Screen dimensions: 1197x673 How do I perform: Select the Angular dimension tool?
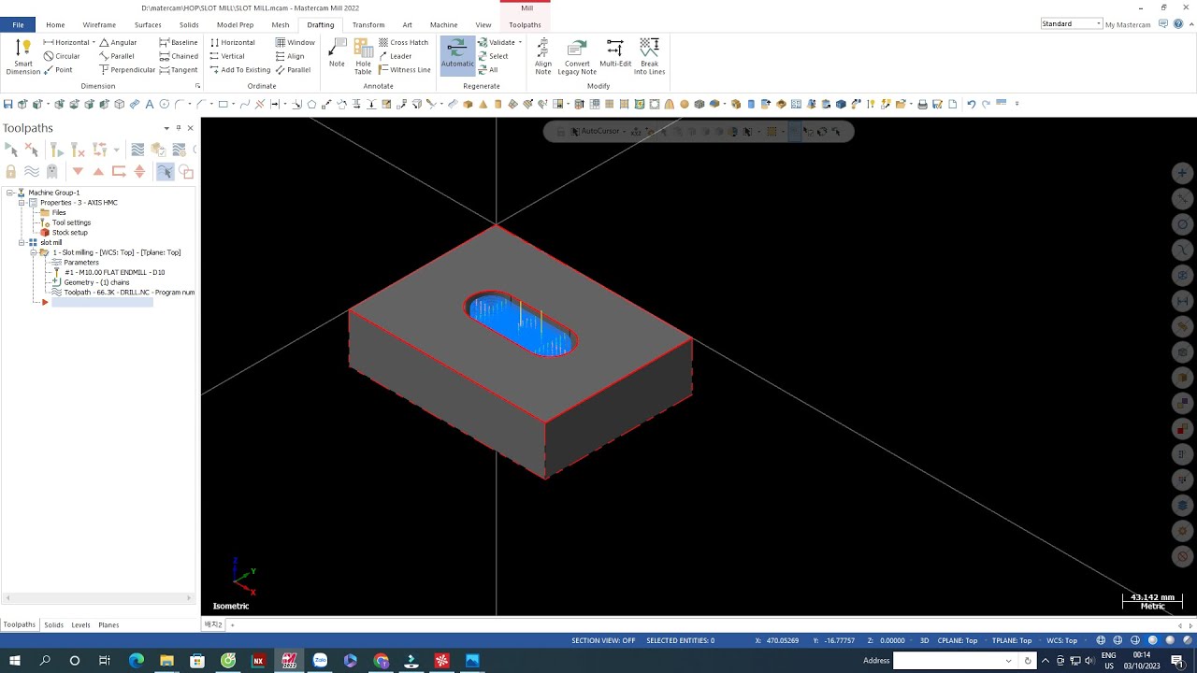pyautogui.click(x=119, y=42)
